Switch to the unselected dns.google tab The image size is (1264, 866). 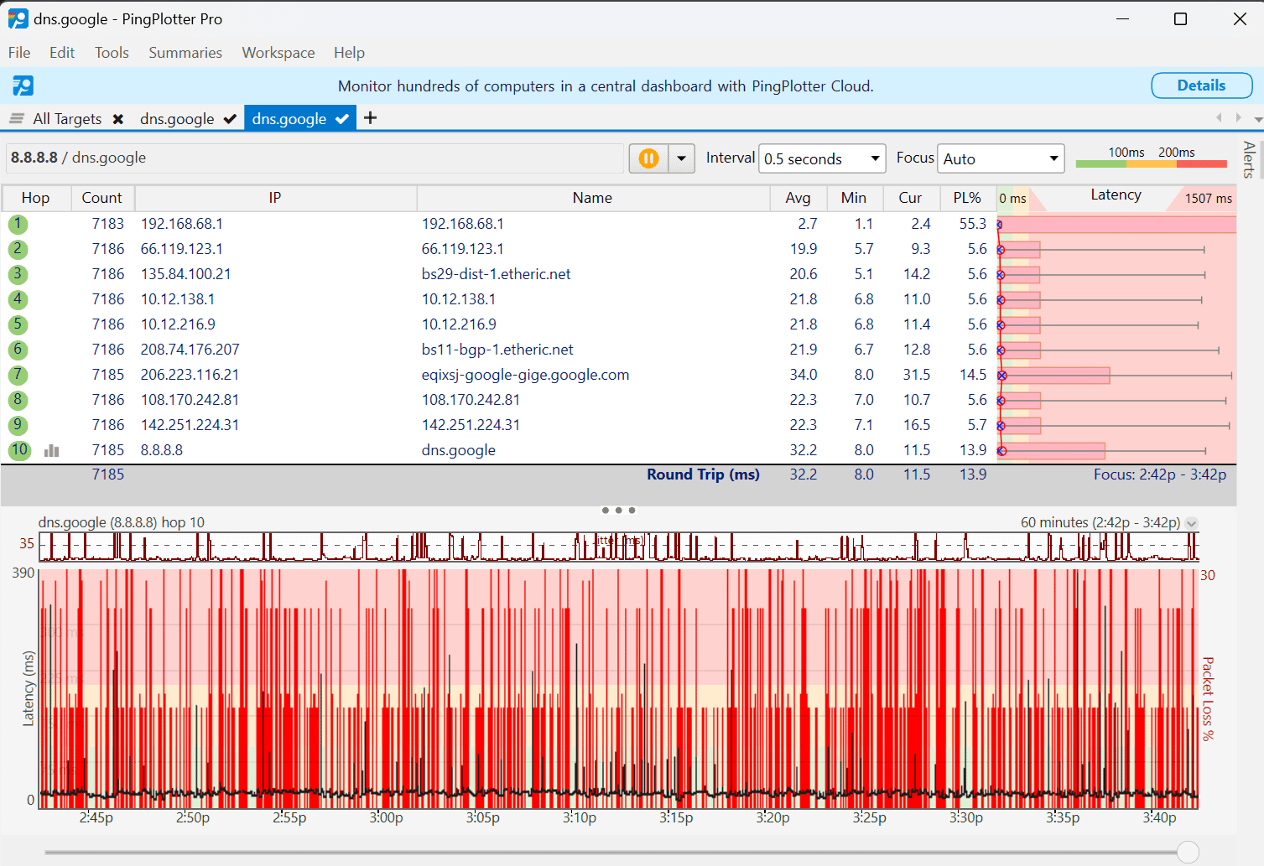177,119
